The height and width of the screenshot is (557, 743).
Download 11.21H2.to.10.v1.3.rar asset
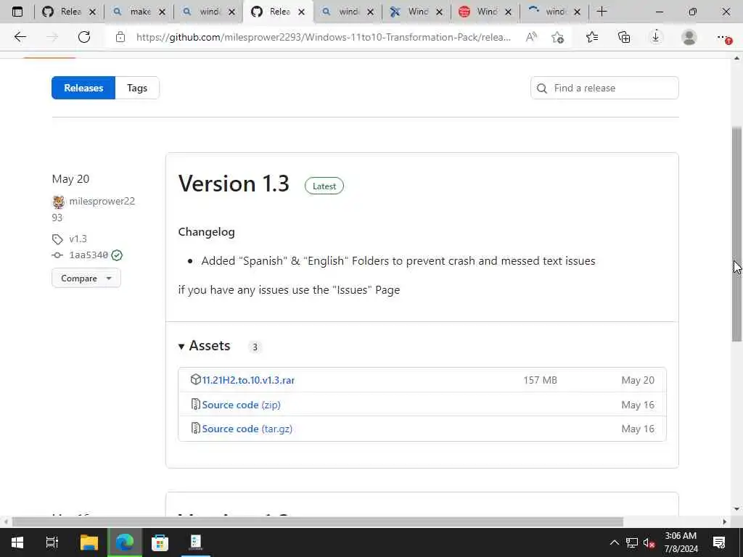(248, 380)
